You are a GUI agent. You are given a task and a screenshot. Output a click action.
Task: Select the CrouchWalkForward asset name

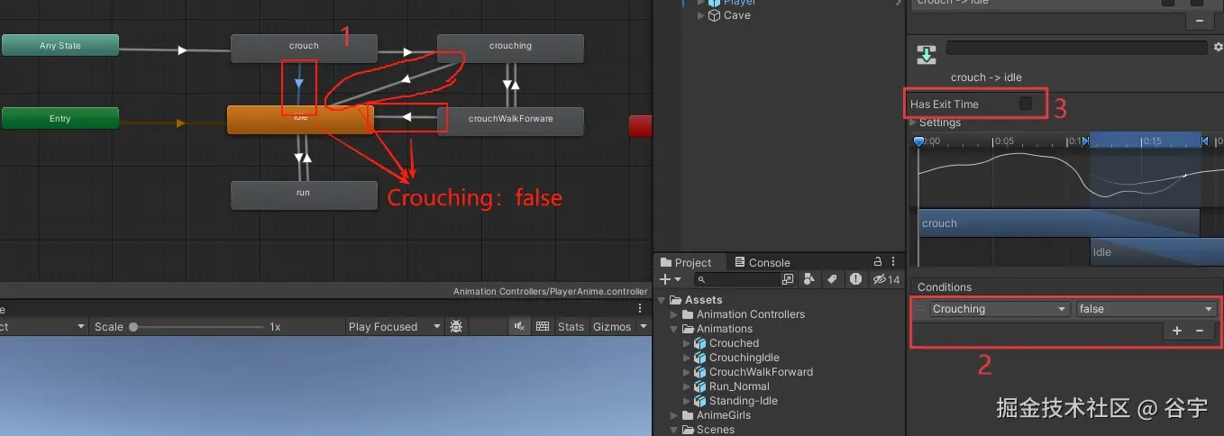coord(761,372)
